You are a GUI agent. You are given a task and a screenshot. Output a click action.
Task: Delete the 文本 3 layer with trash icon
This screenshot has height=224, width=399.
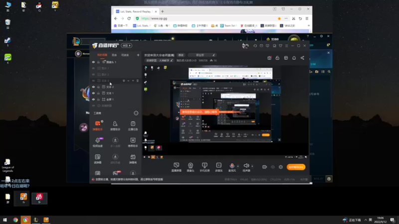coord(138,81)
